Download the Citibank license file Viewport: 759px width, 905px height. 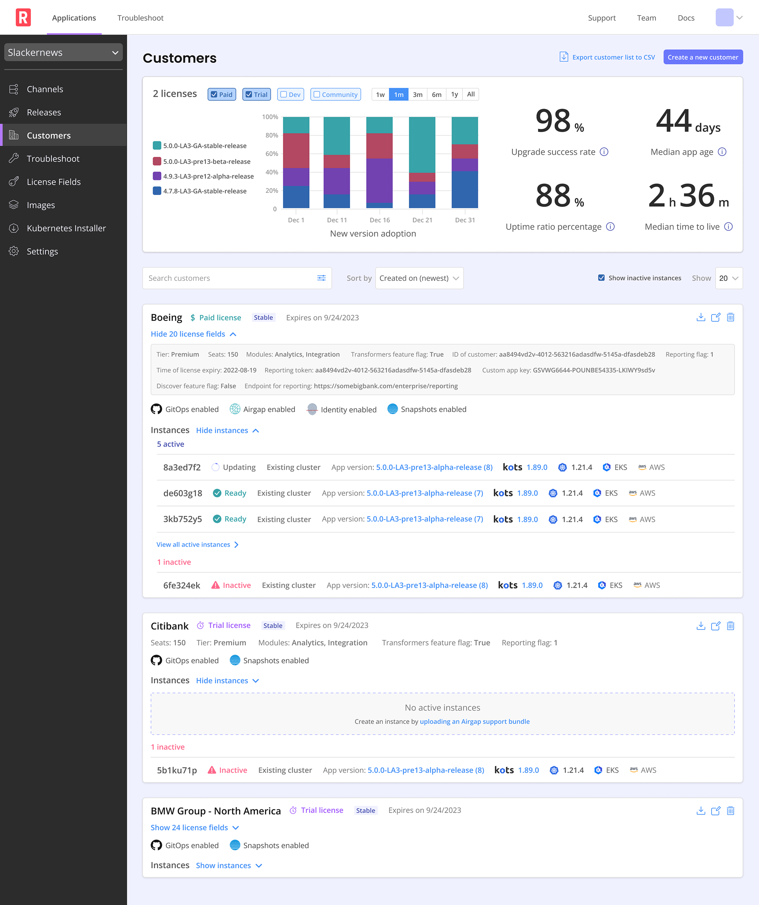(701, 626)
